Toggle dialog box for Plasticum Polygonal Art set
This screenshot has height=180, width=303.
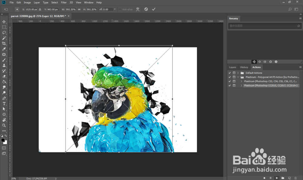coord(234,77)
